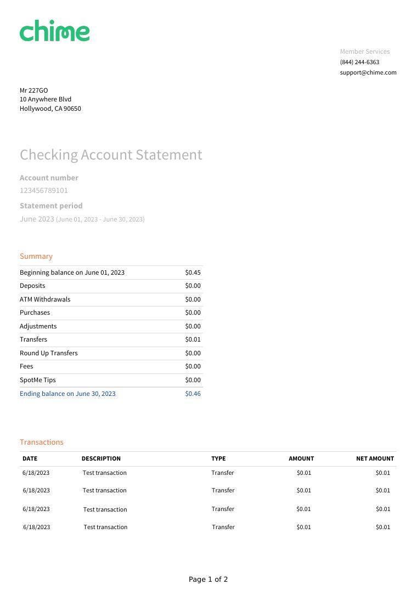Select the "SpotMe Tips" label
The height and width of the screenshot is (590, 417).
(38, 380)
